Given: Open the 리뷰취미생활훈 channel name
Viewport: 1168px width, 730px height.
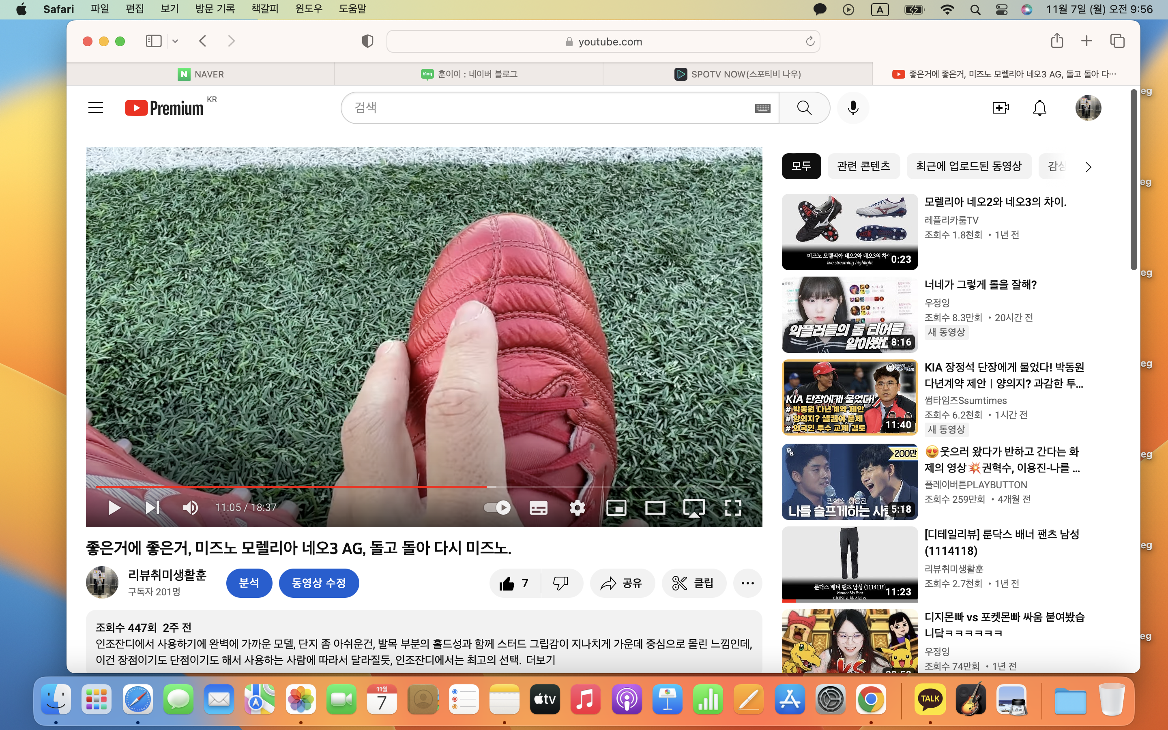Looking at the screenshot, I should click(167, 575).
